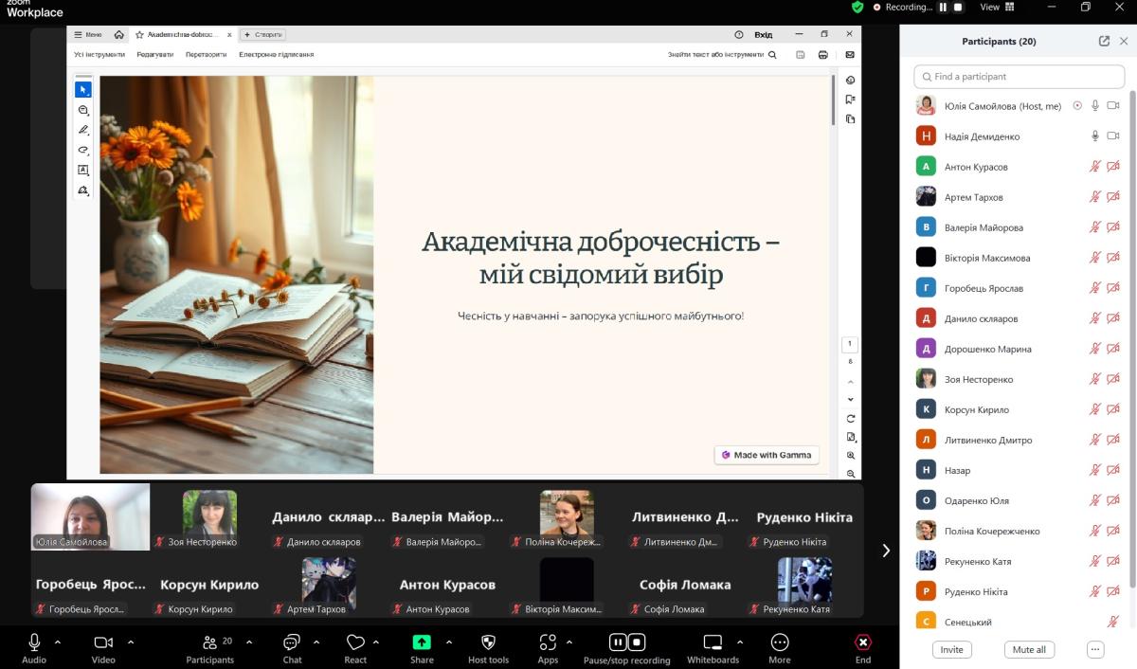Image resolution: width=1137 pixels, height=669 pixels.
Task: Expand video options arrow next to Video
Action: point(131,642)
